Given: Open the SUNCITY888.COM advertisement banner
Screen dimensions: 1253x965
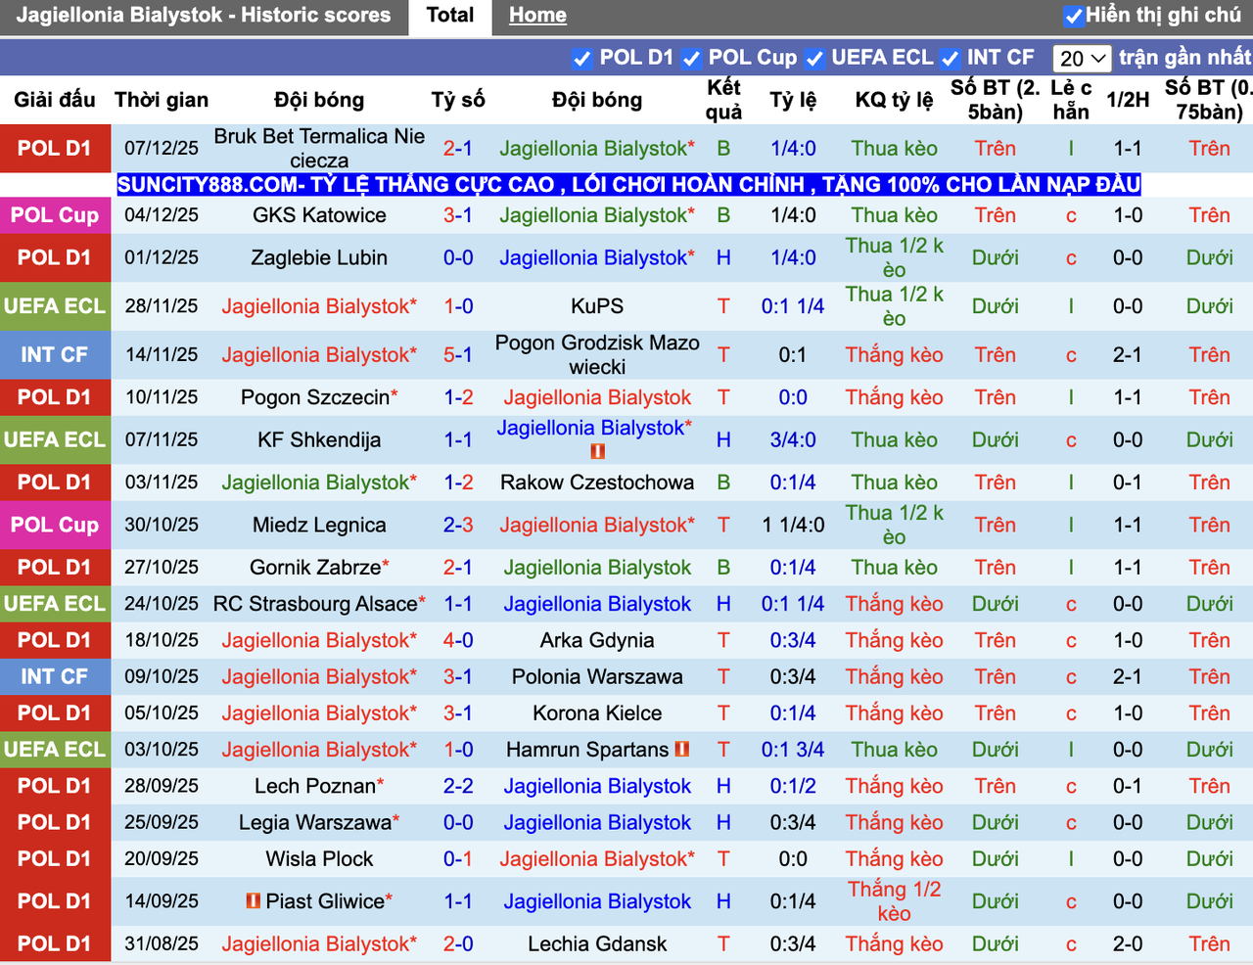Looking at the screenshot, I should point(628,184).
